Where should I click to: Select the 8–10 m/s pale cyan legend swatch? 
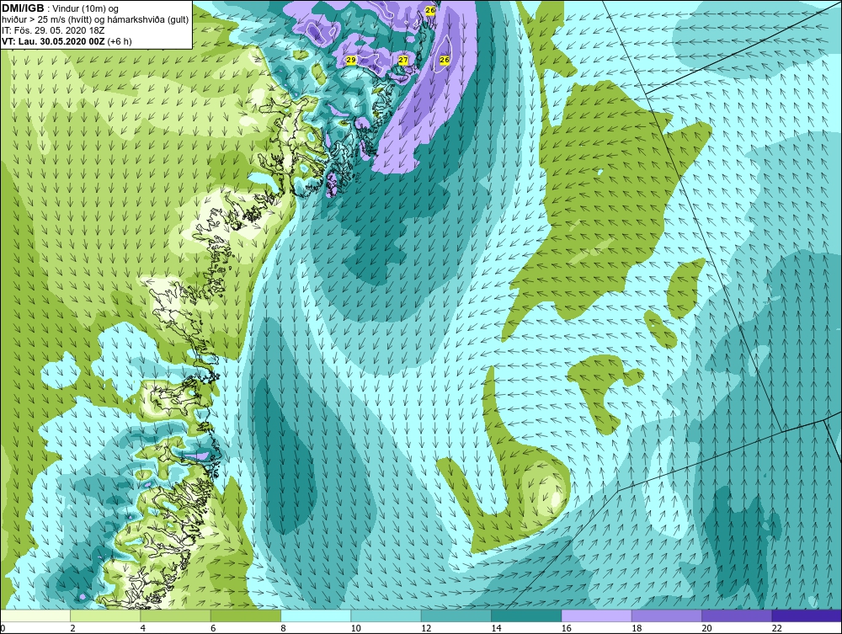[x=316, y=615]
